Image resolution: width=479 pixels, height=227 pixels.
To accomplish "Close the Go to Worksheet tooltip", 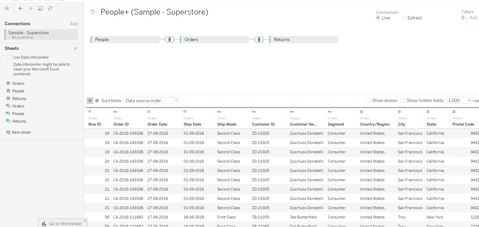I will pyautogui.click(x=85, y=221).
